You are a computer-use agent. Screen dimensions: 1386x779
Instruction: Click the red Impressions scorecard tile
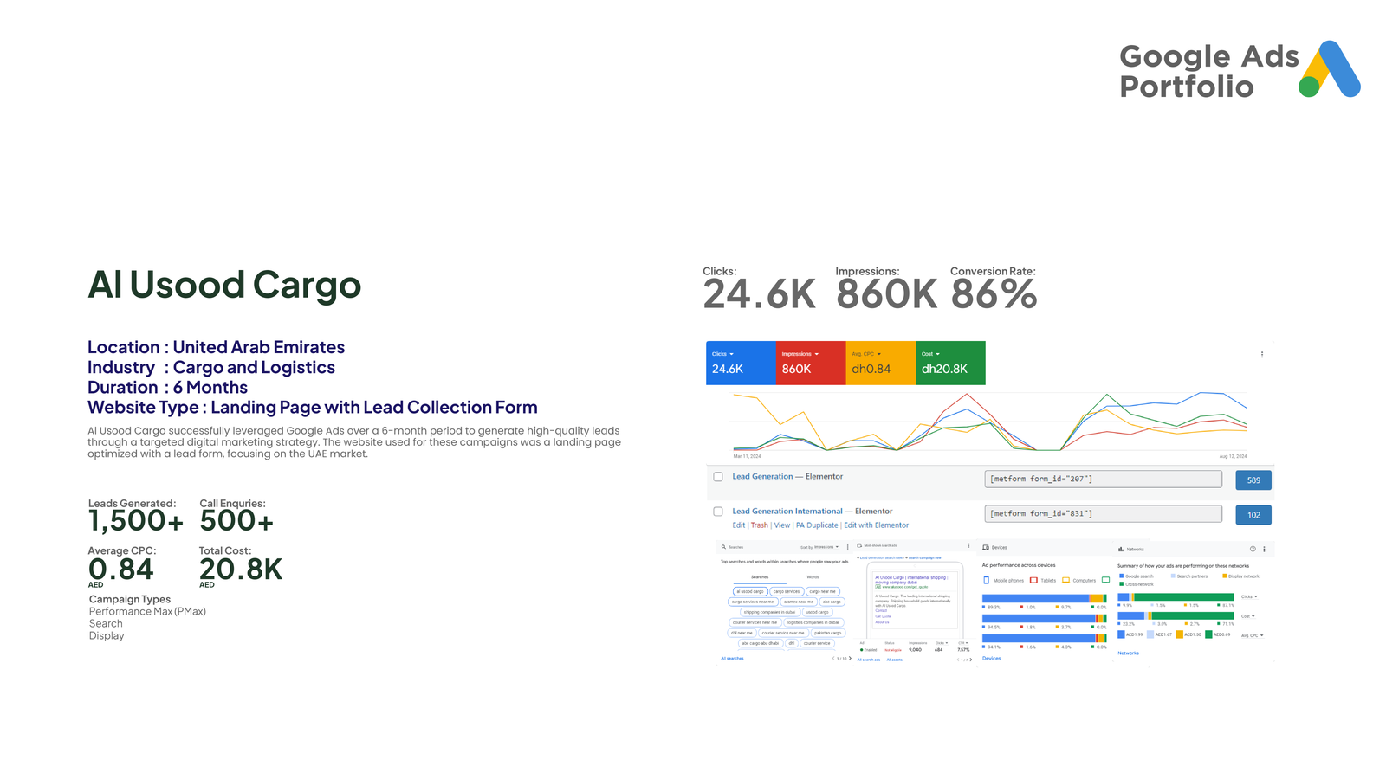click(811, 363)
